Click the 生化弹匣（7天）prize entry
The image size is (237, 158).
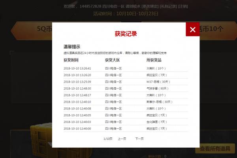click(x=156, y=122)
